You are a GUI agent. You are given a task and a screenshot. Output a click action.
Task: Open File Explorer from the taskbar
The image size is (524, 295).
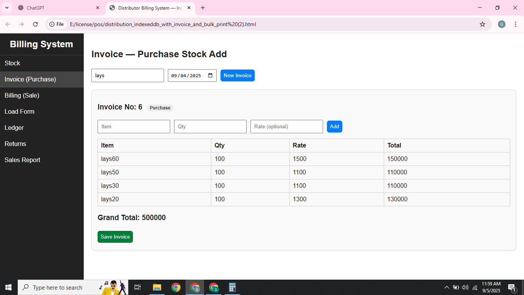pos(156,287)
